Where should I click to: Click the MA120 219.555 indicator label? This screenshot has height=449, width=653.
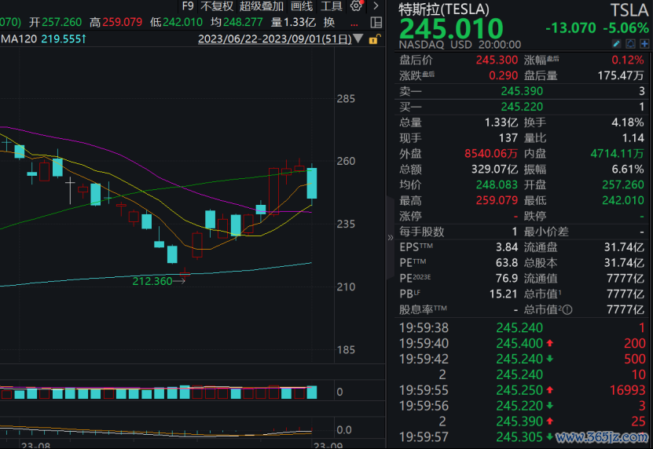point(43,38)
